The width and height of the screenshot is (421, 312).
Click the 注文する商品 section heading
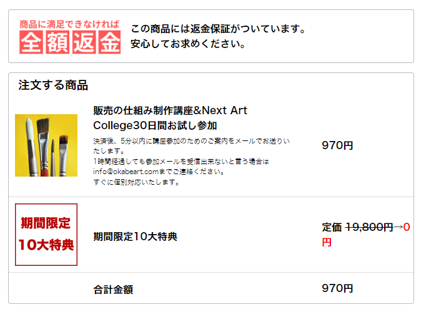point(53,85)
